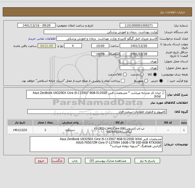Click the delivery province field تهران
The width and height of the screenshot is (195, 188).
point(139,61)
